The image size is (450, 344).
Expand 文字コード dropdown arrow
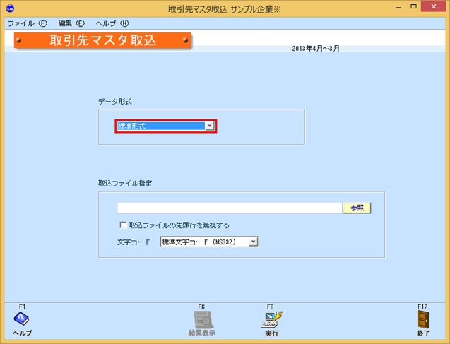(253, 242)
